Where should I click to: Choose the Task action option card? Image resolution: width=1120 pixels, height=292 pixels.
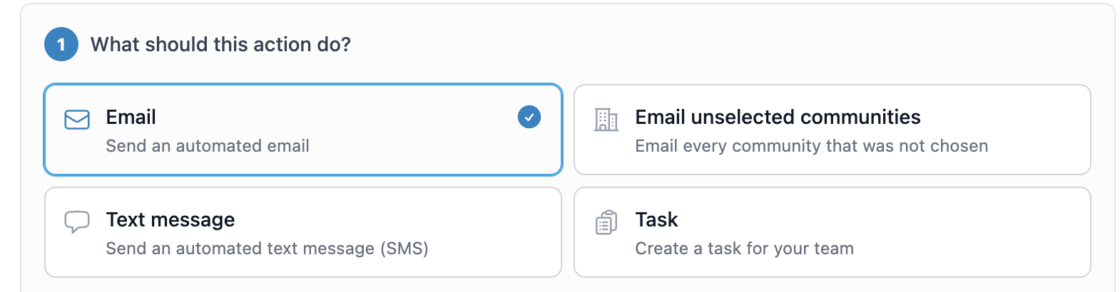[833, 232]
